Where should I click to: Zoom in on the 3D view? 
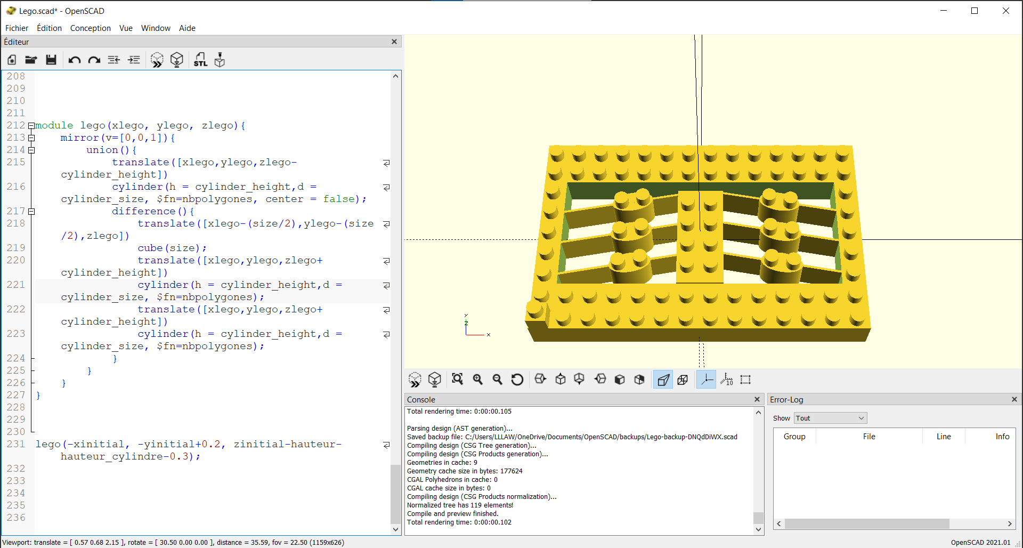pos(477,380)
